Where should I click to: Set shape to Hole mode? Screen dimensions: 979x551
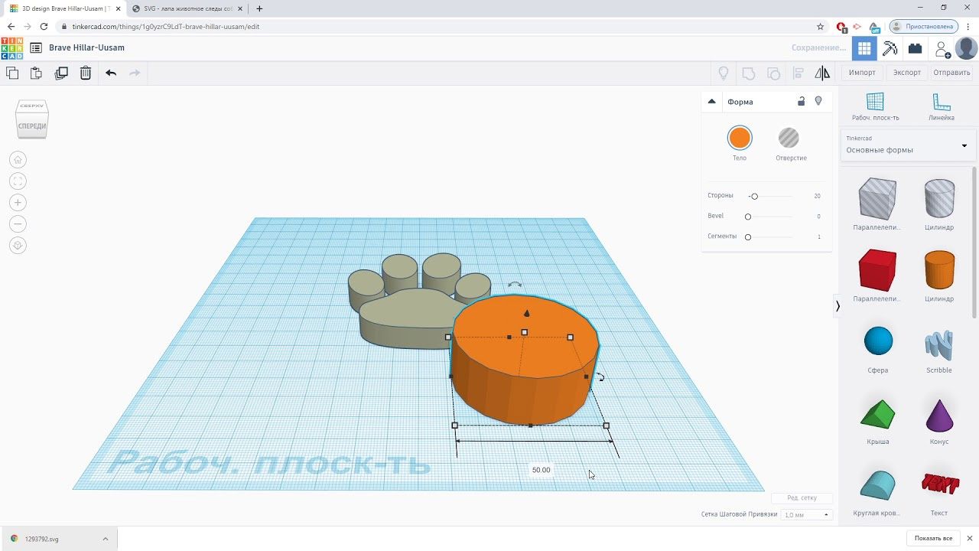pyautogui.click(x=789, y=138)
